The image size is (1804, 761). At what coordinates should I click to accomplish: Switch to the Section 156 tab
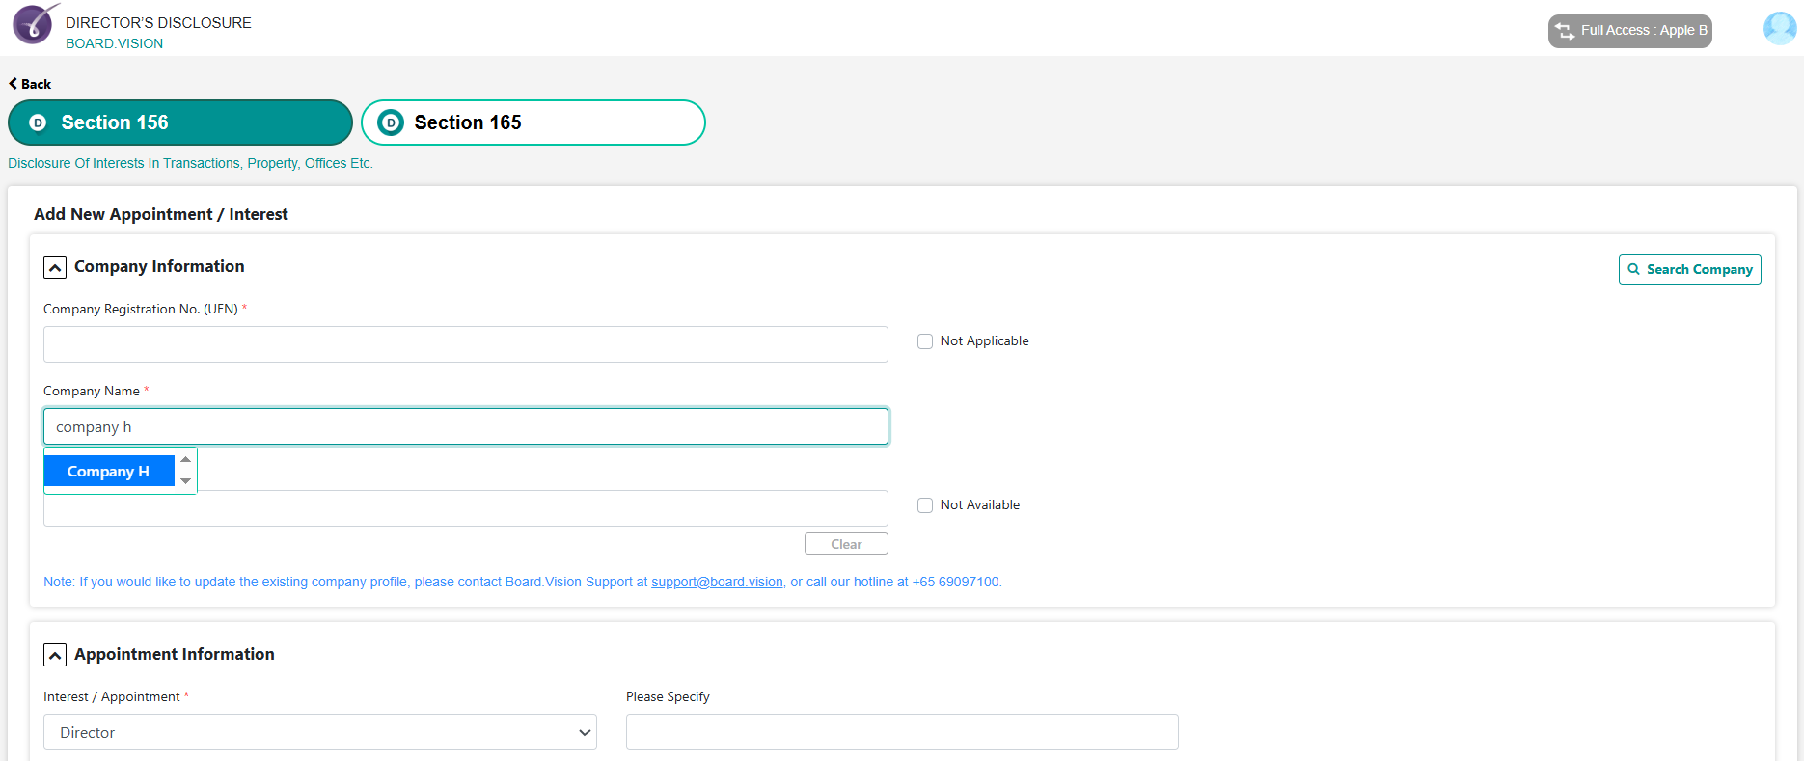(x=180, y=122)
